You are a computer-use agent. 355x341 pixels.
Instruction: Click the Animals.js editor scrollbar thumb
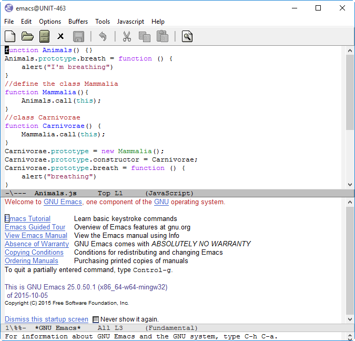350,92
